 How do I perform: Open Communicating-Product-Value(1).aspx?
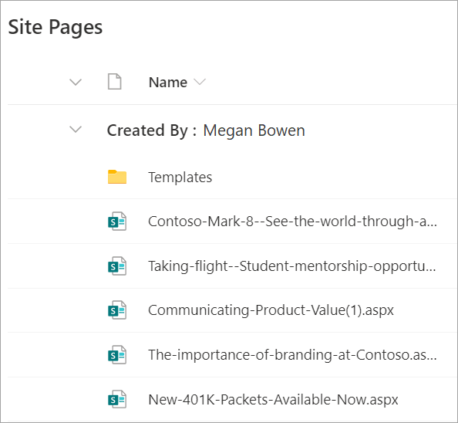271,310
